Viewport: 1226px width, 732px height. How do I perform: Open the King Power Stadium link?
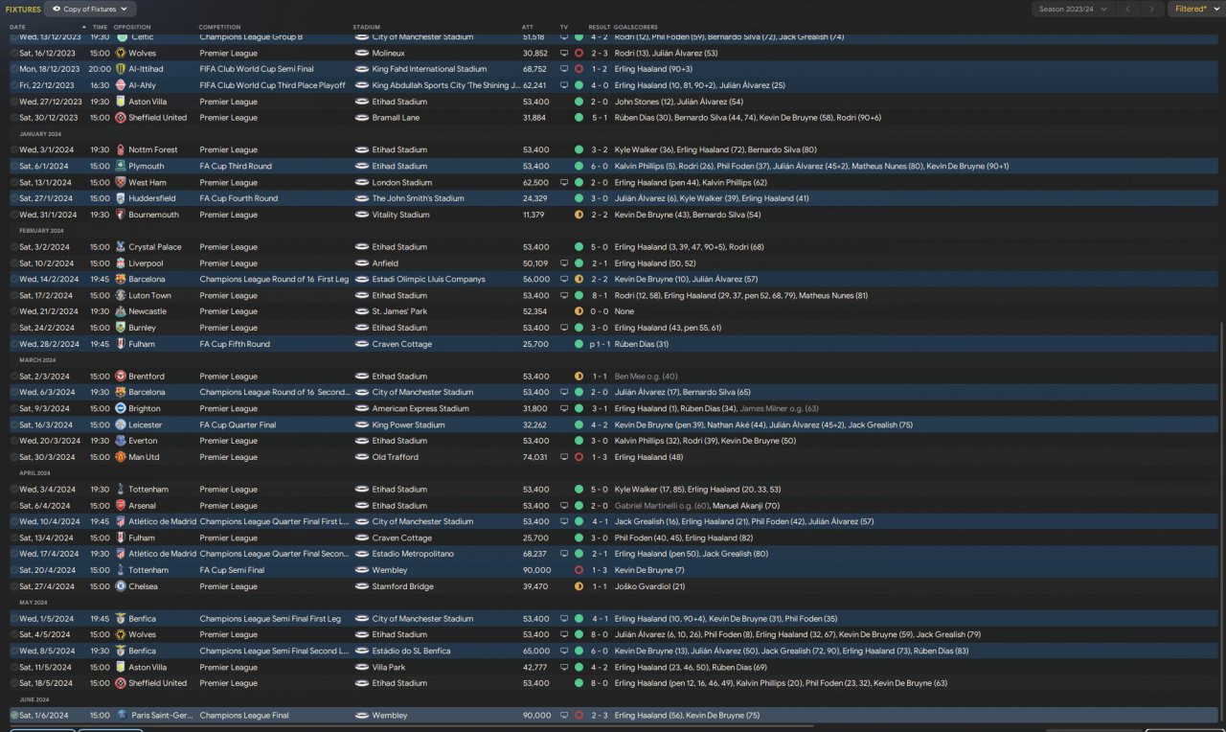pos(408,425)
